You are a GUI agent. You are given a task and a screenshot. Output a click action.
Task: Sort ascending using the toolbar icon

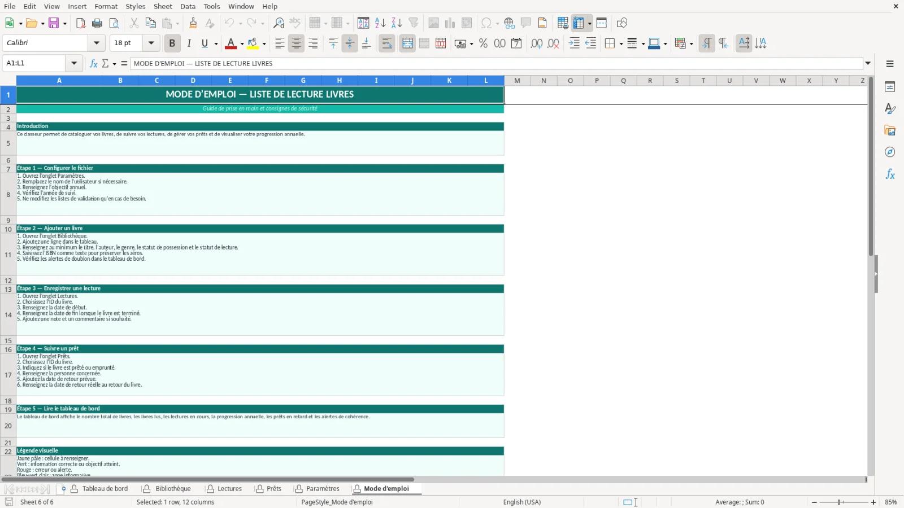pyautogui.click(x=380, y=23)
